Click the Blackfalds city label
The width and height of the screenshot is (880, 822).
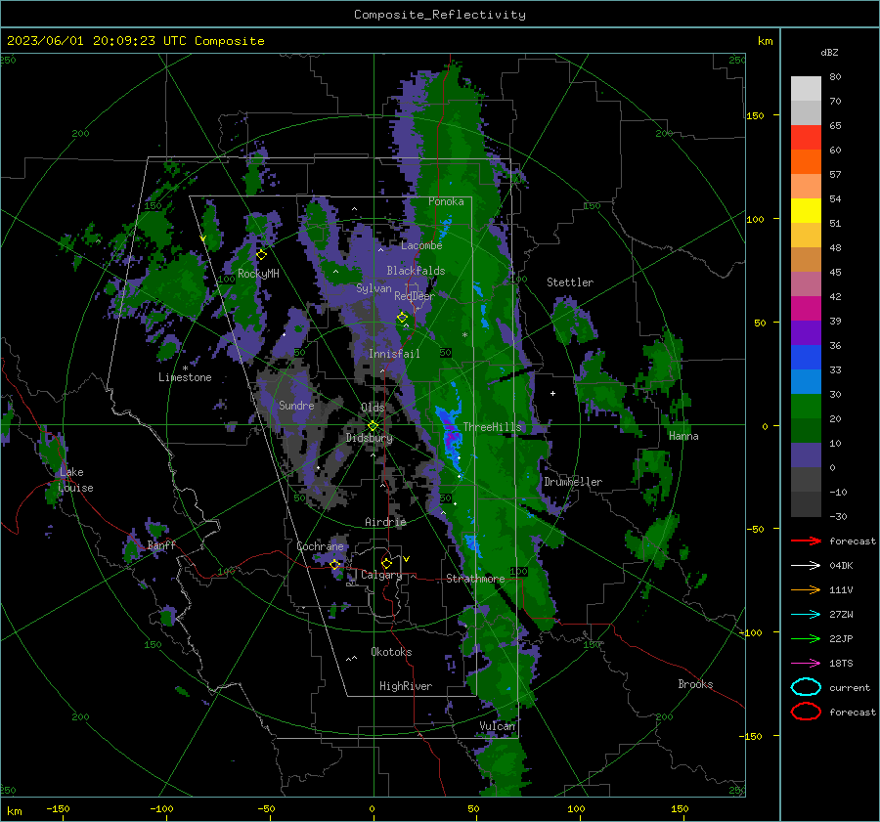tap(416, 271)
